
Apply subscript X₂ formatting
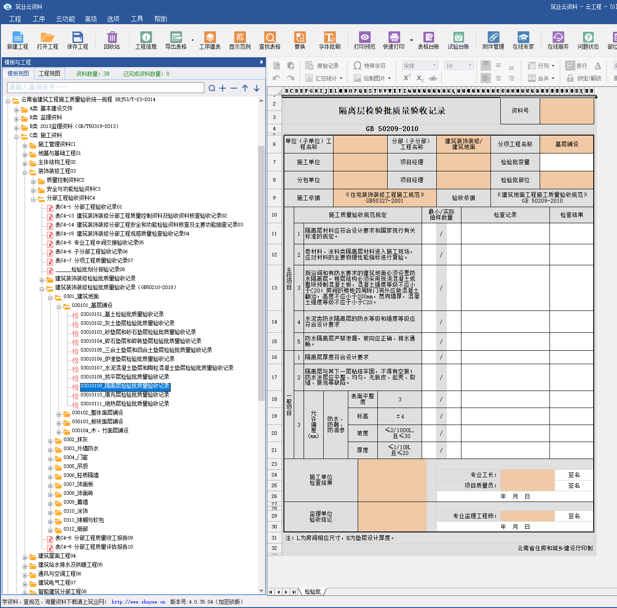[x=420, y=78]
